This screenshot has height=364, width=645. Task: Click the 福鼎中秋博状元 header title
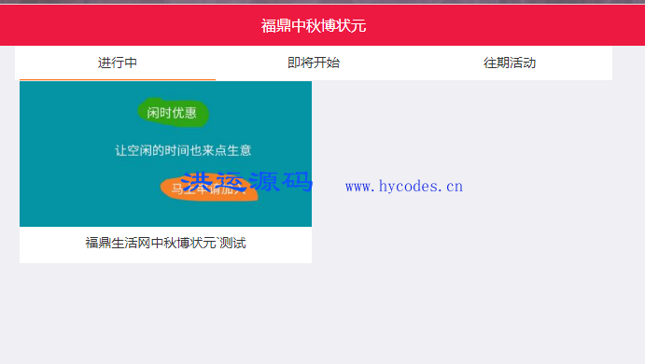pos(314,26)
